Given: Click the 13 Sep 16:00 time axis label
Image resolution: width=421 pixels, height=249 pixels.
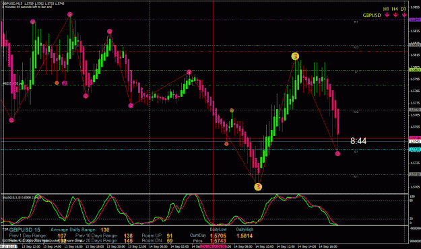Looking at the screenshot, I should click(x=73, y=246).
